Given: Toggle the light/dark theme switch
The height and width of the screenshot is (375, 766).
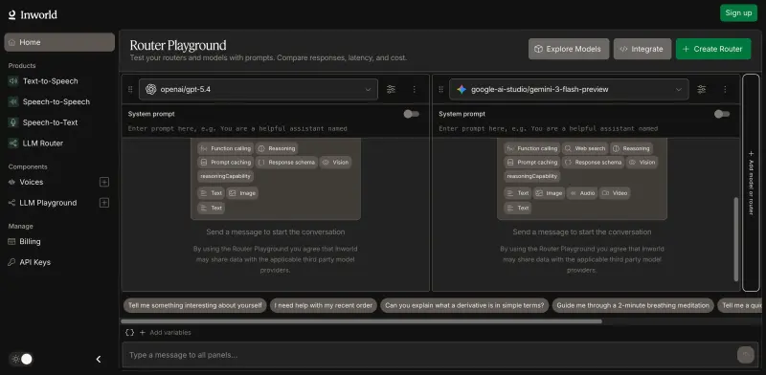Looking at the screenshot, I should click(x=21, y=360).
